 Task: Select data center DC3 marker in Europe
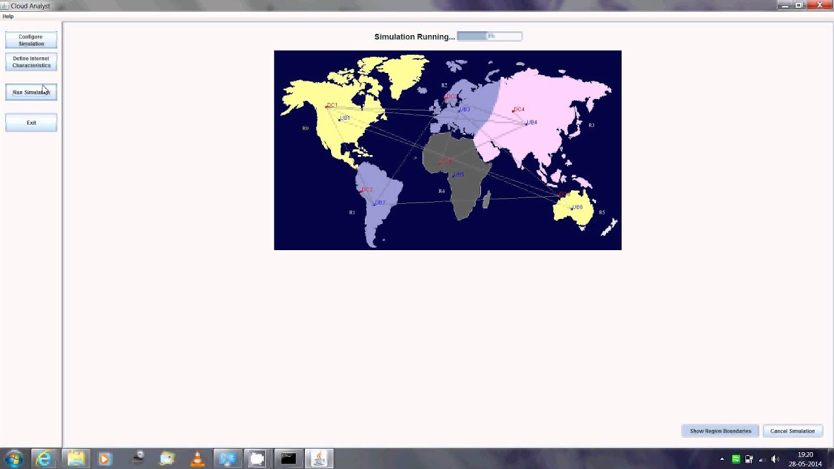click(x=451, y=96)
